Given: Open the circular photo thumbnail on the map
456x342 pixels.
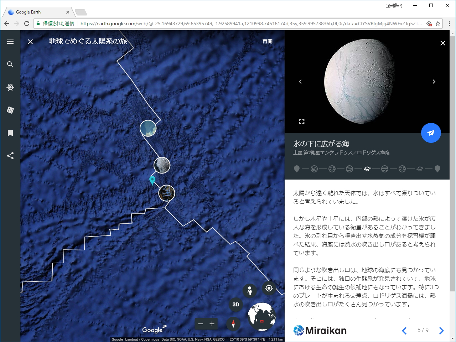Looking at the screenshot, I should (x=148, y=129).
